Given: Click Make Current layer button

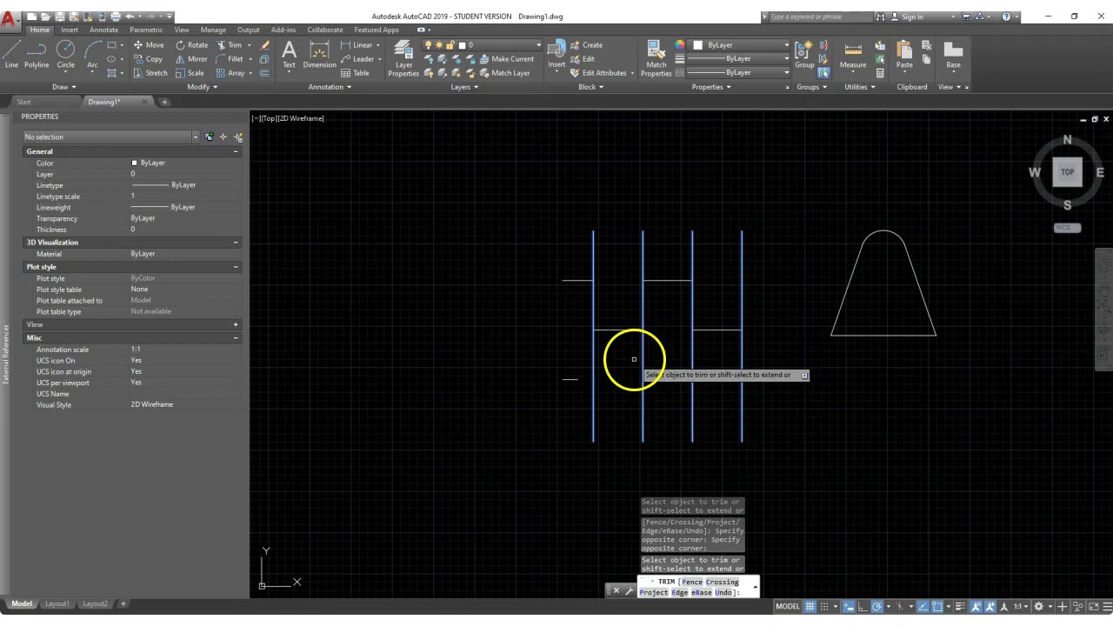Looking at the screenshot, I should coord(506,59).
